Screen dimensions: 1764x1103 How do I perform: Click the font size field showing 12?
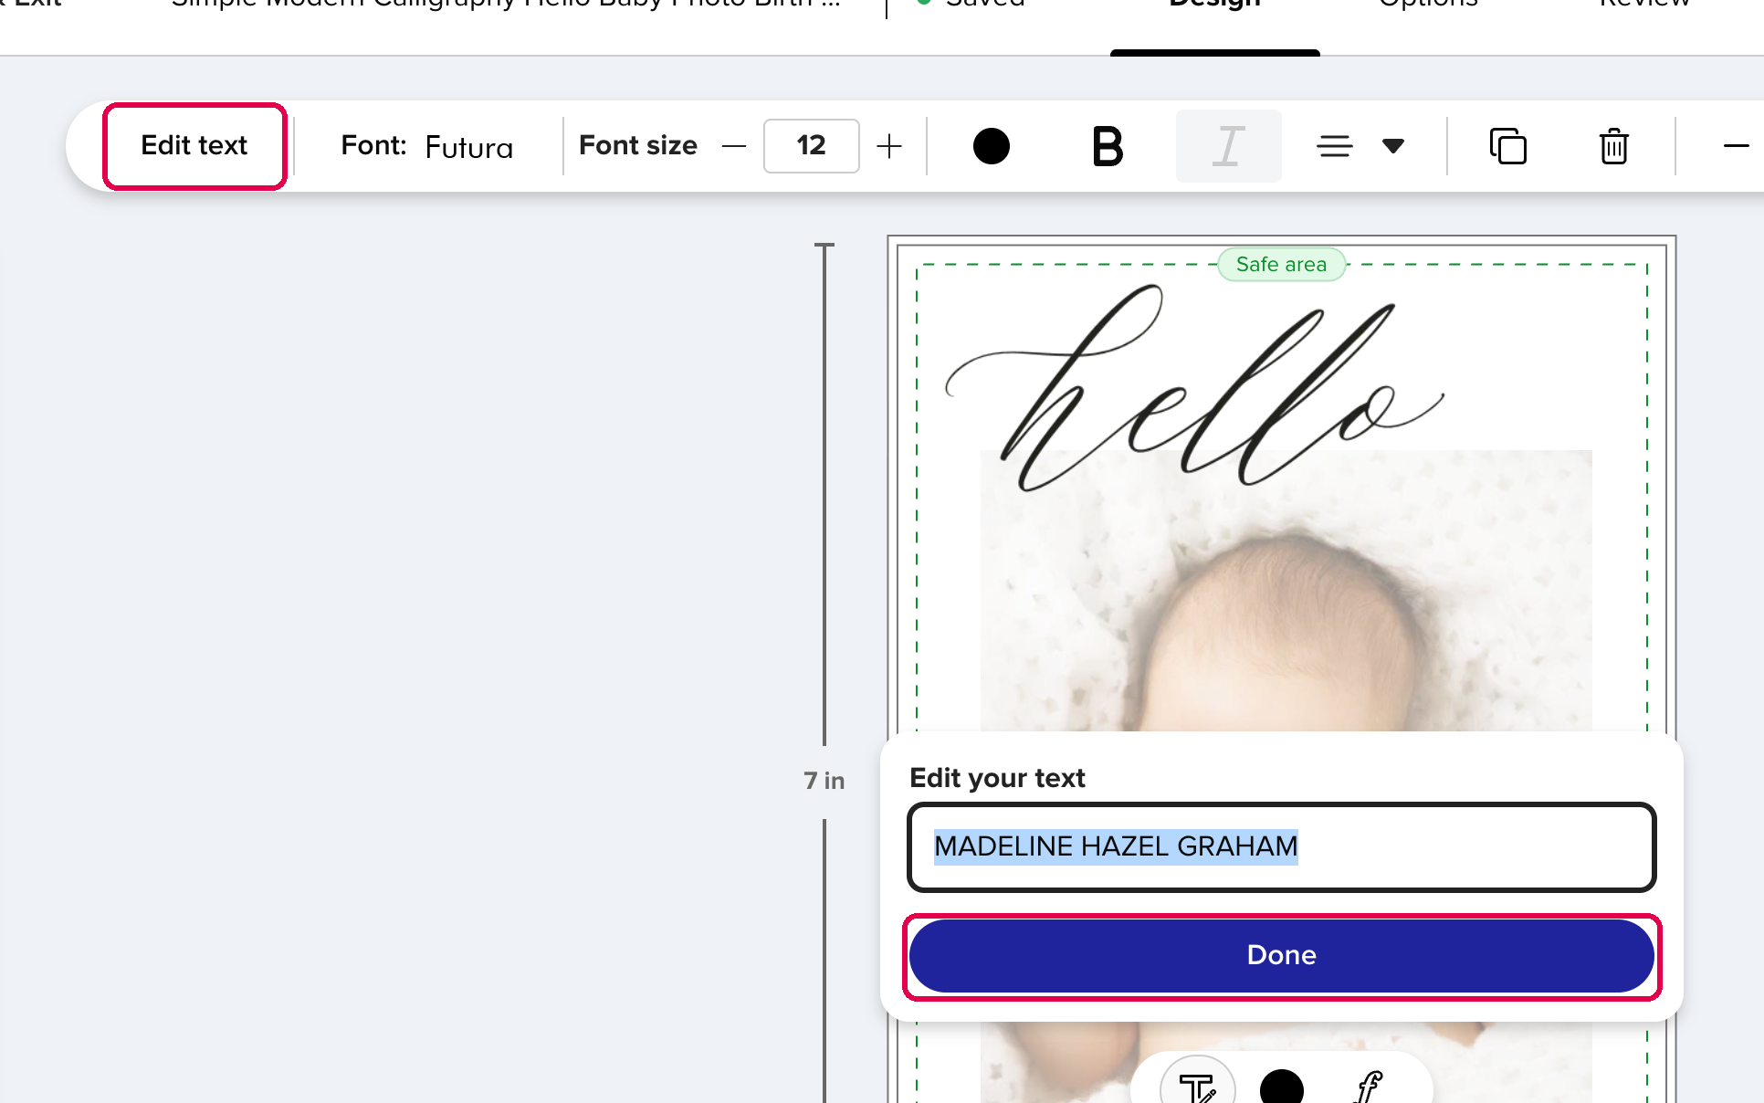click(x=811, y=146)
